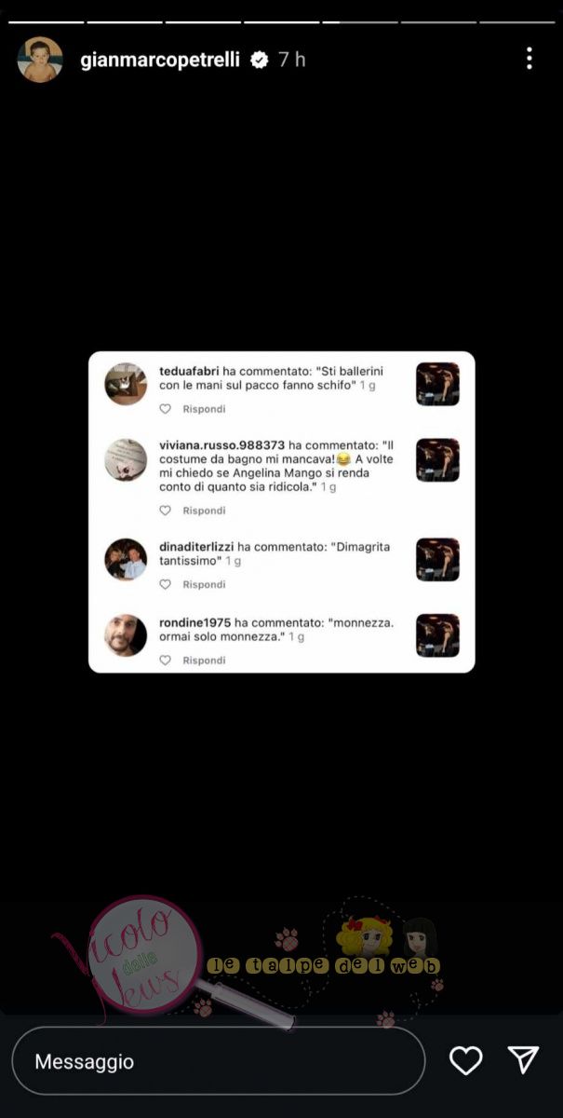Viewport: 563px width, 1118px height.
Task: Open teduafabri's avatar
Action: pos(126,384)
